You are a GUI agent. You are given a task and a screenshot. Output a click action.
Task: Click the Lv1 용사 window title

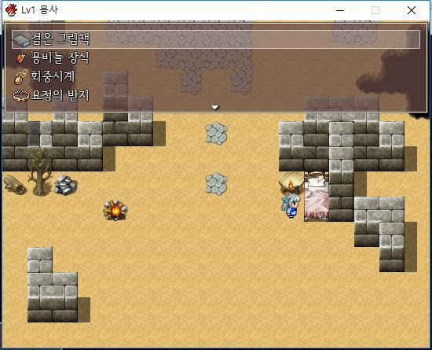tap(40, 10)
